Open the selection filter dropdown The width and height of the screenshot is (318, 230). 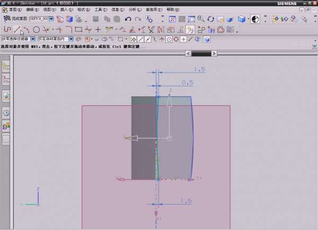(33, 39)
